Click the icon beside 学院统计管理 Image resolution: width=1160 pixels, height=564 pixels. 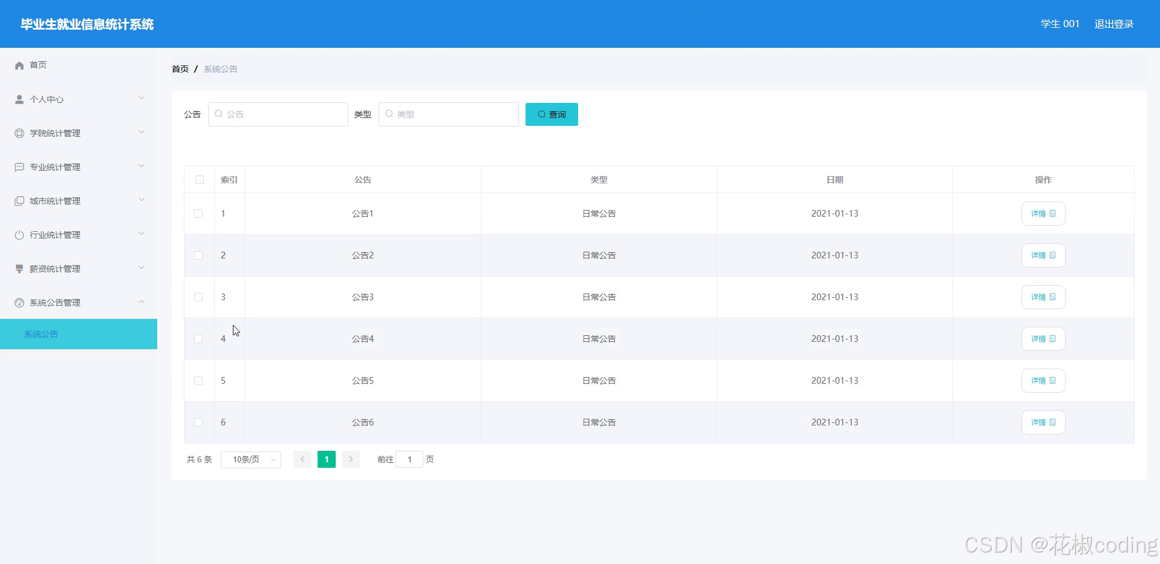(x=19, y=133)
